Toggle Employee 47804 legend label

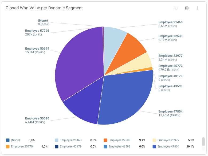tap(168, 147)
